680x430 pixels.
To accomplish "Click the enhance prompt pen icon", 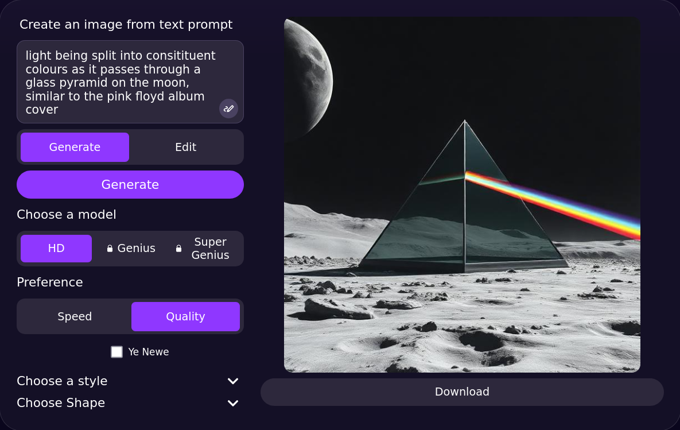I will 228,109.
